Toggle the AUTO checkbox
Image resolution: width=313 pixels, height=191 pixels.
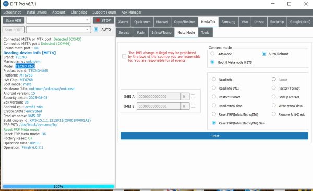[x=96, y=29]
